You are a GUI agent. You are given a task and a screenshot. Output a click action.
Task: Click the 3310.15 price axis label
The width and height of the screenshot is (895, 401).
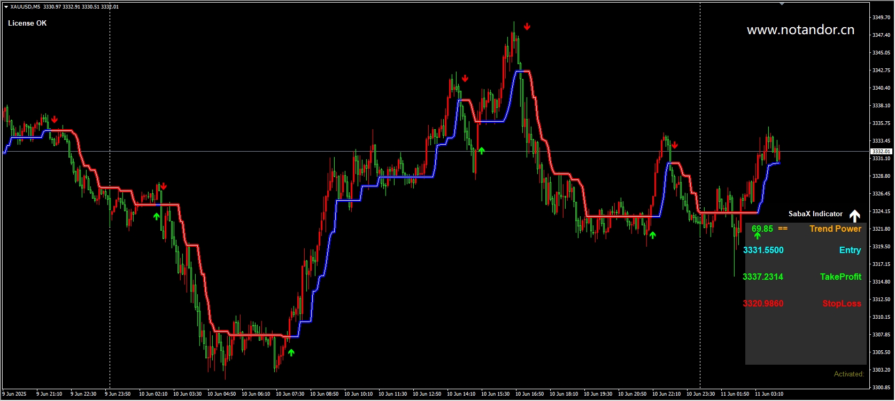pos(881,317)
